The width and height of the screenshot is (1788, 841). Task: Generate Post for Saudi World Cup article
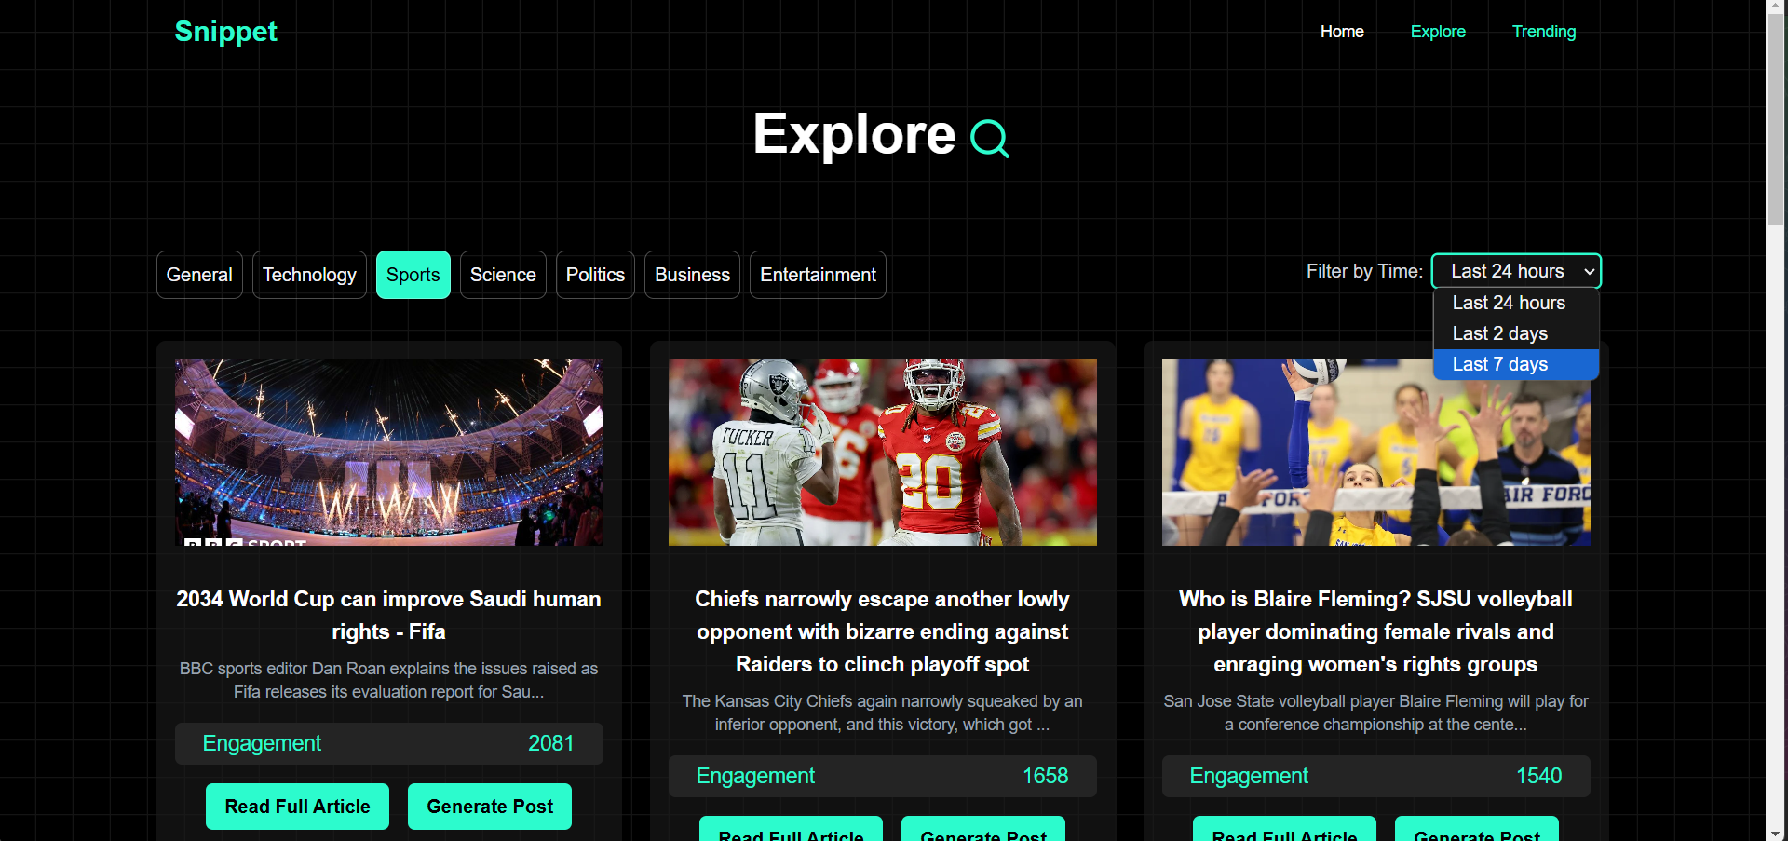click(490, 807)
